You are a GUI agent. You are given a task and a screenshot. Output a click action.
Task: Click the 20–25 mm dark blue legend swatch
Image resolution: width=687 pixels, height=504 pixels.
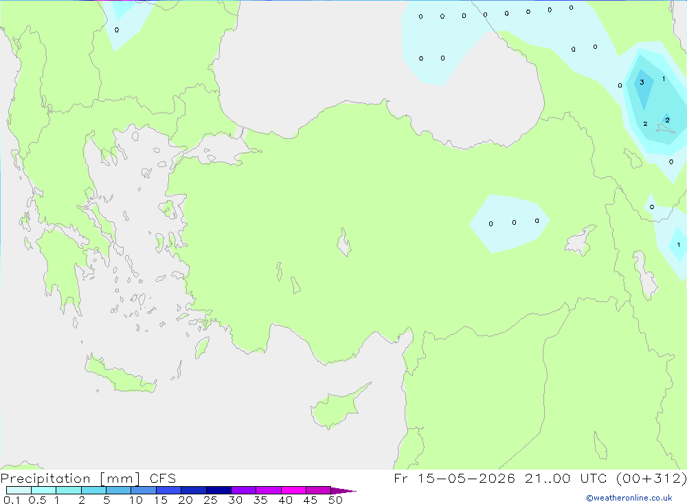194,490
